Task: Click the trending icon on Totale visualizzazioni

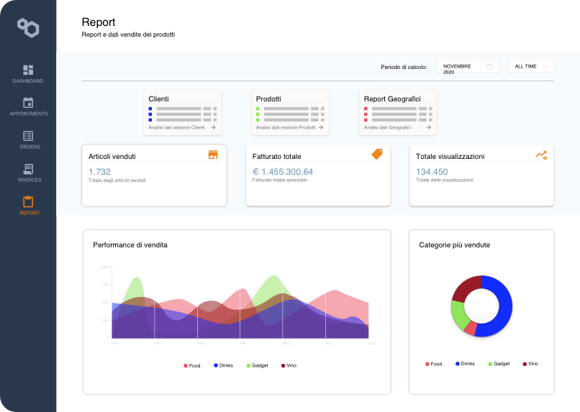Action: (x=541, y=155)
